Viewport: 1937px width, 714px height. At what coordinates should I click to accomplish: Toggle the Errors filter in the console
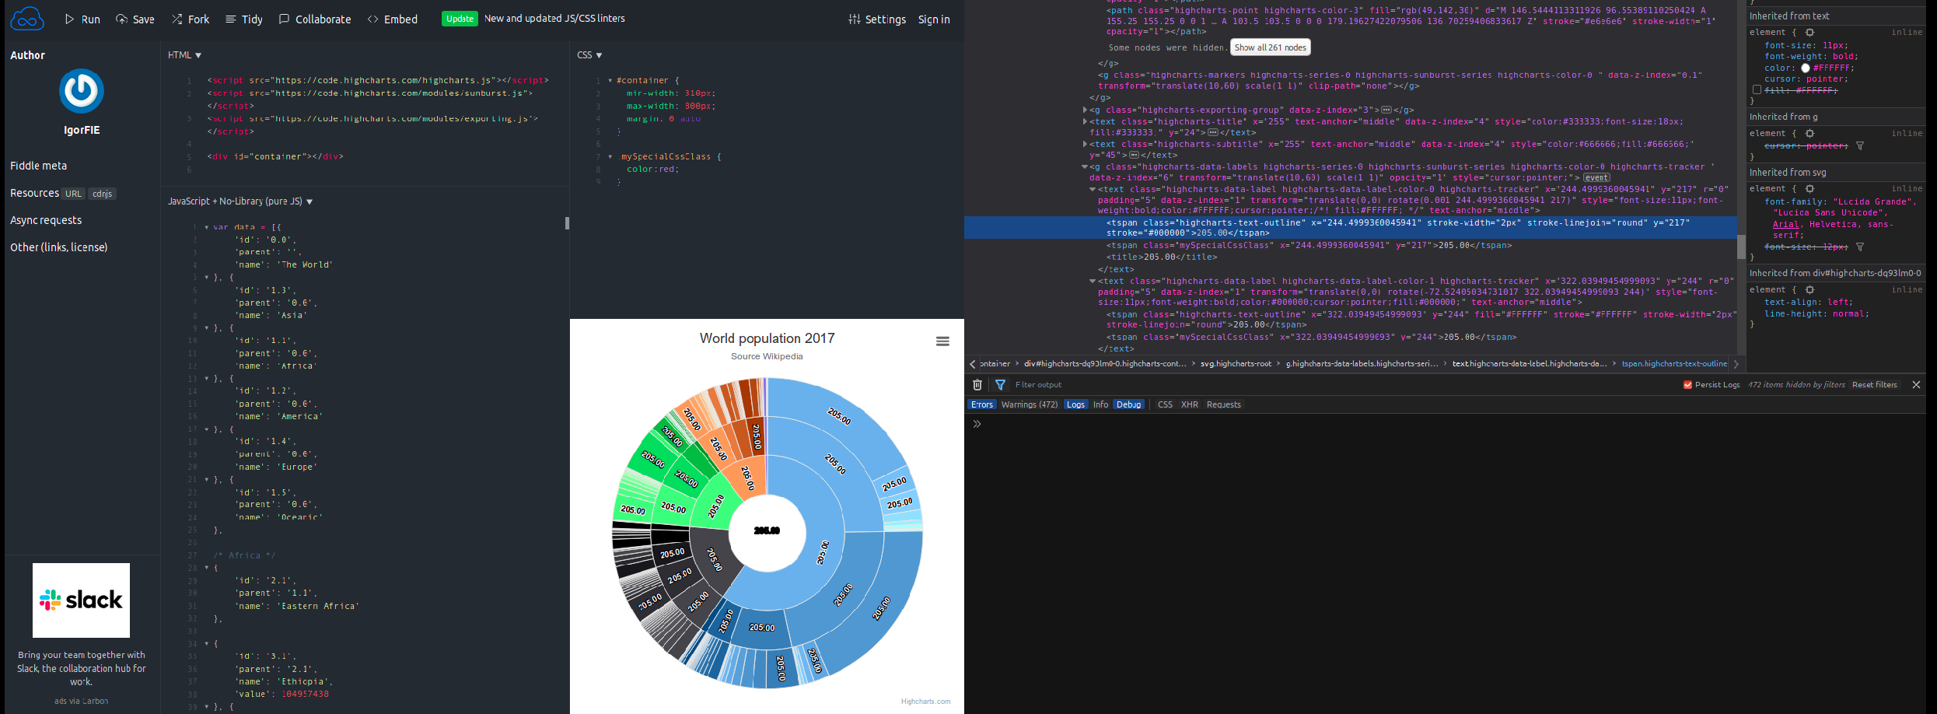point(981,404)
